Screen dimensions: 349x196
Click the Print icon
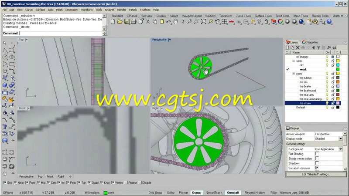coord(134,21)
